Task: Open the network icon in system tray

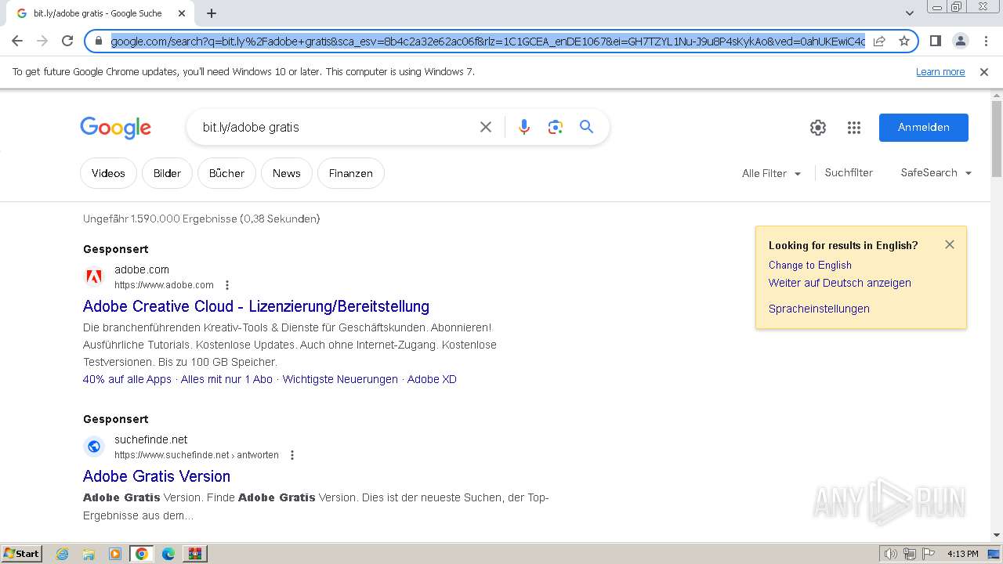Action: click(x=910, y=554)
